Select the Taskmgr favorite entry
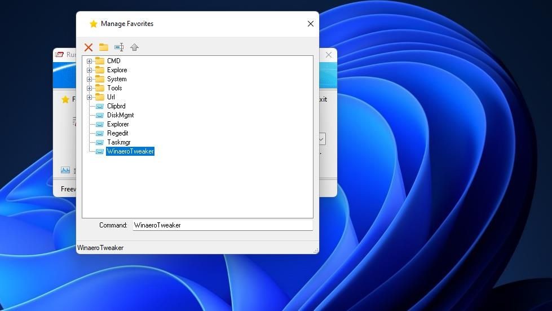Screen dimensions: 552x311 click(118, 142)
